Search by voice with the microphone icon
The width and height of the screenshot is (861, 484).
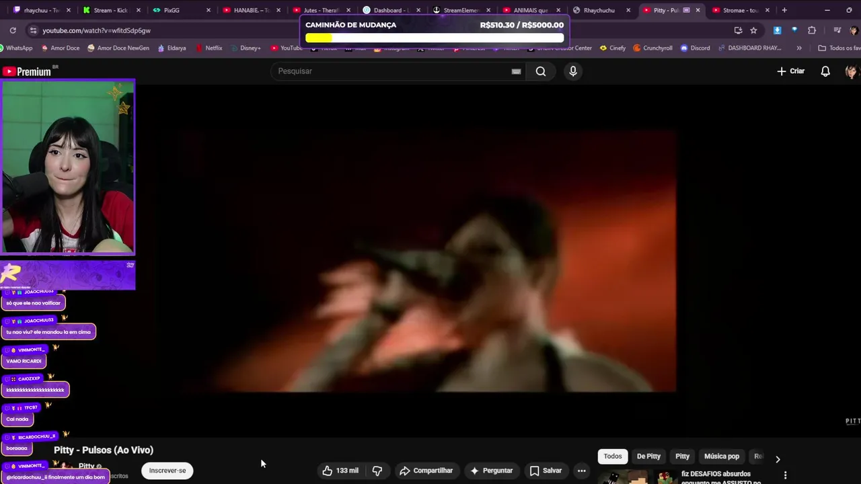[573, 71]
